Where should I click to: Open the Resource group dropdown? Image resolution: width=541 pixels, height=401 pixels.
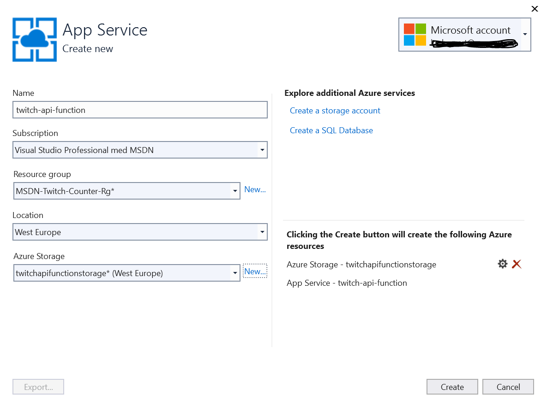pos(126,191)
